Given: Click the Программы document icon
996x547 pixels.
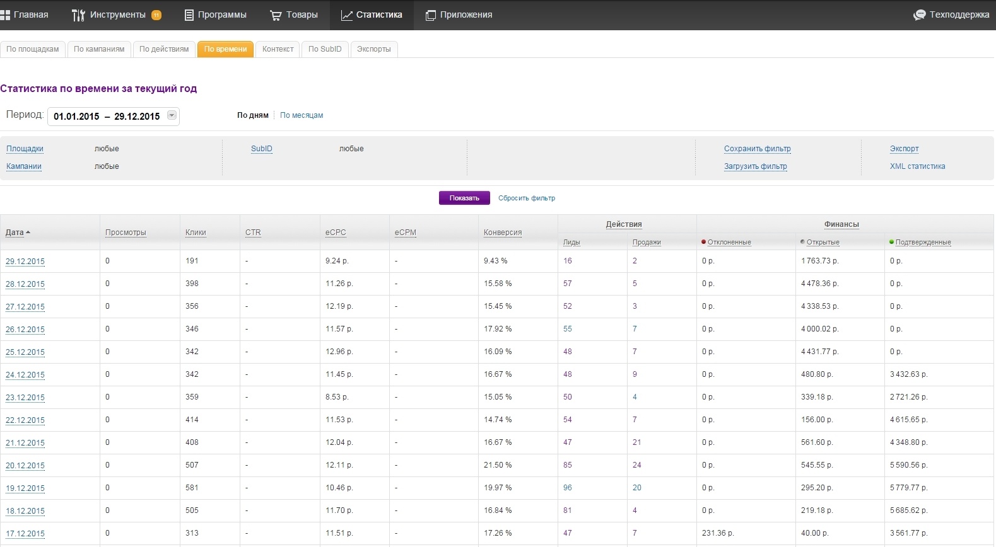Looking at the screenshot, I should point(189,15).
